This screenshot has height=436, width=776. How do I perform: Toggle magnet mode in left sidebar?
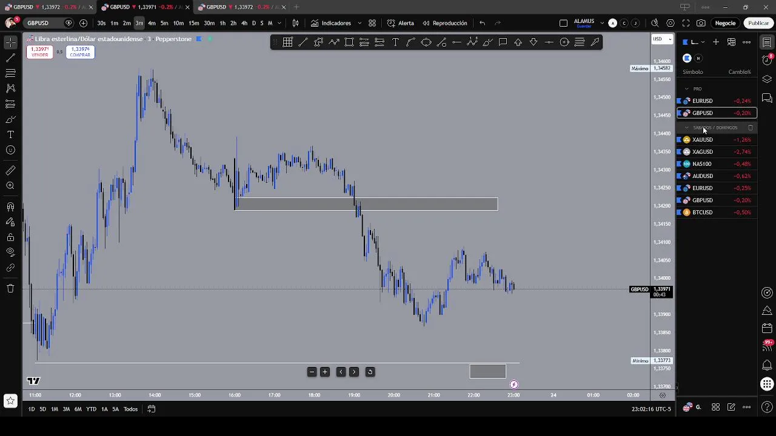click(10, 206)
